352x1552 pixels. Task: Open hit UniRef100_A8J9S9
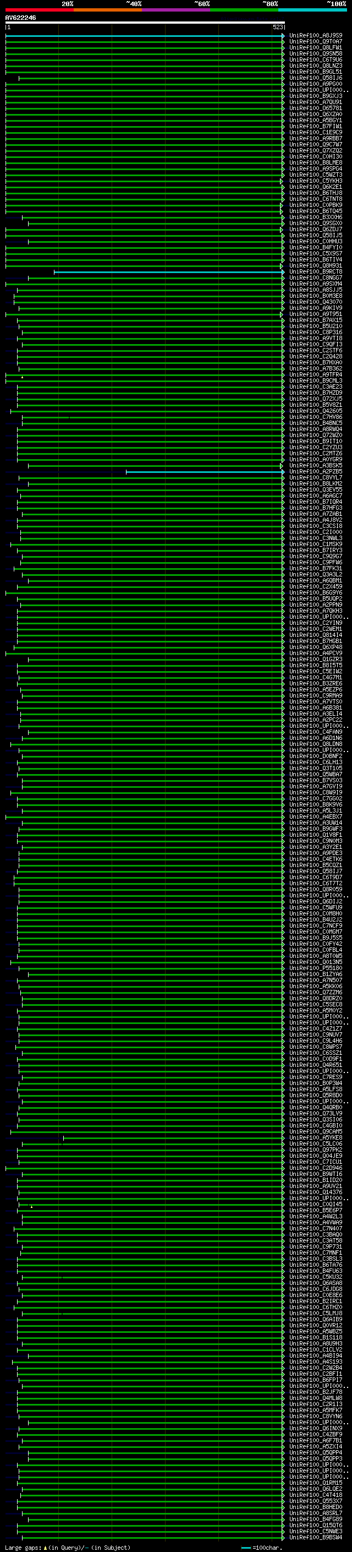pyautogui.click(x=316, y=36)
